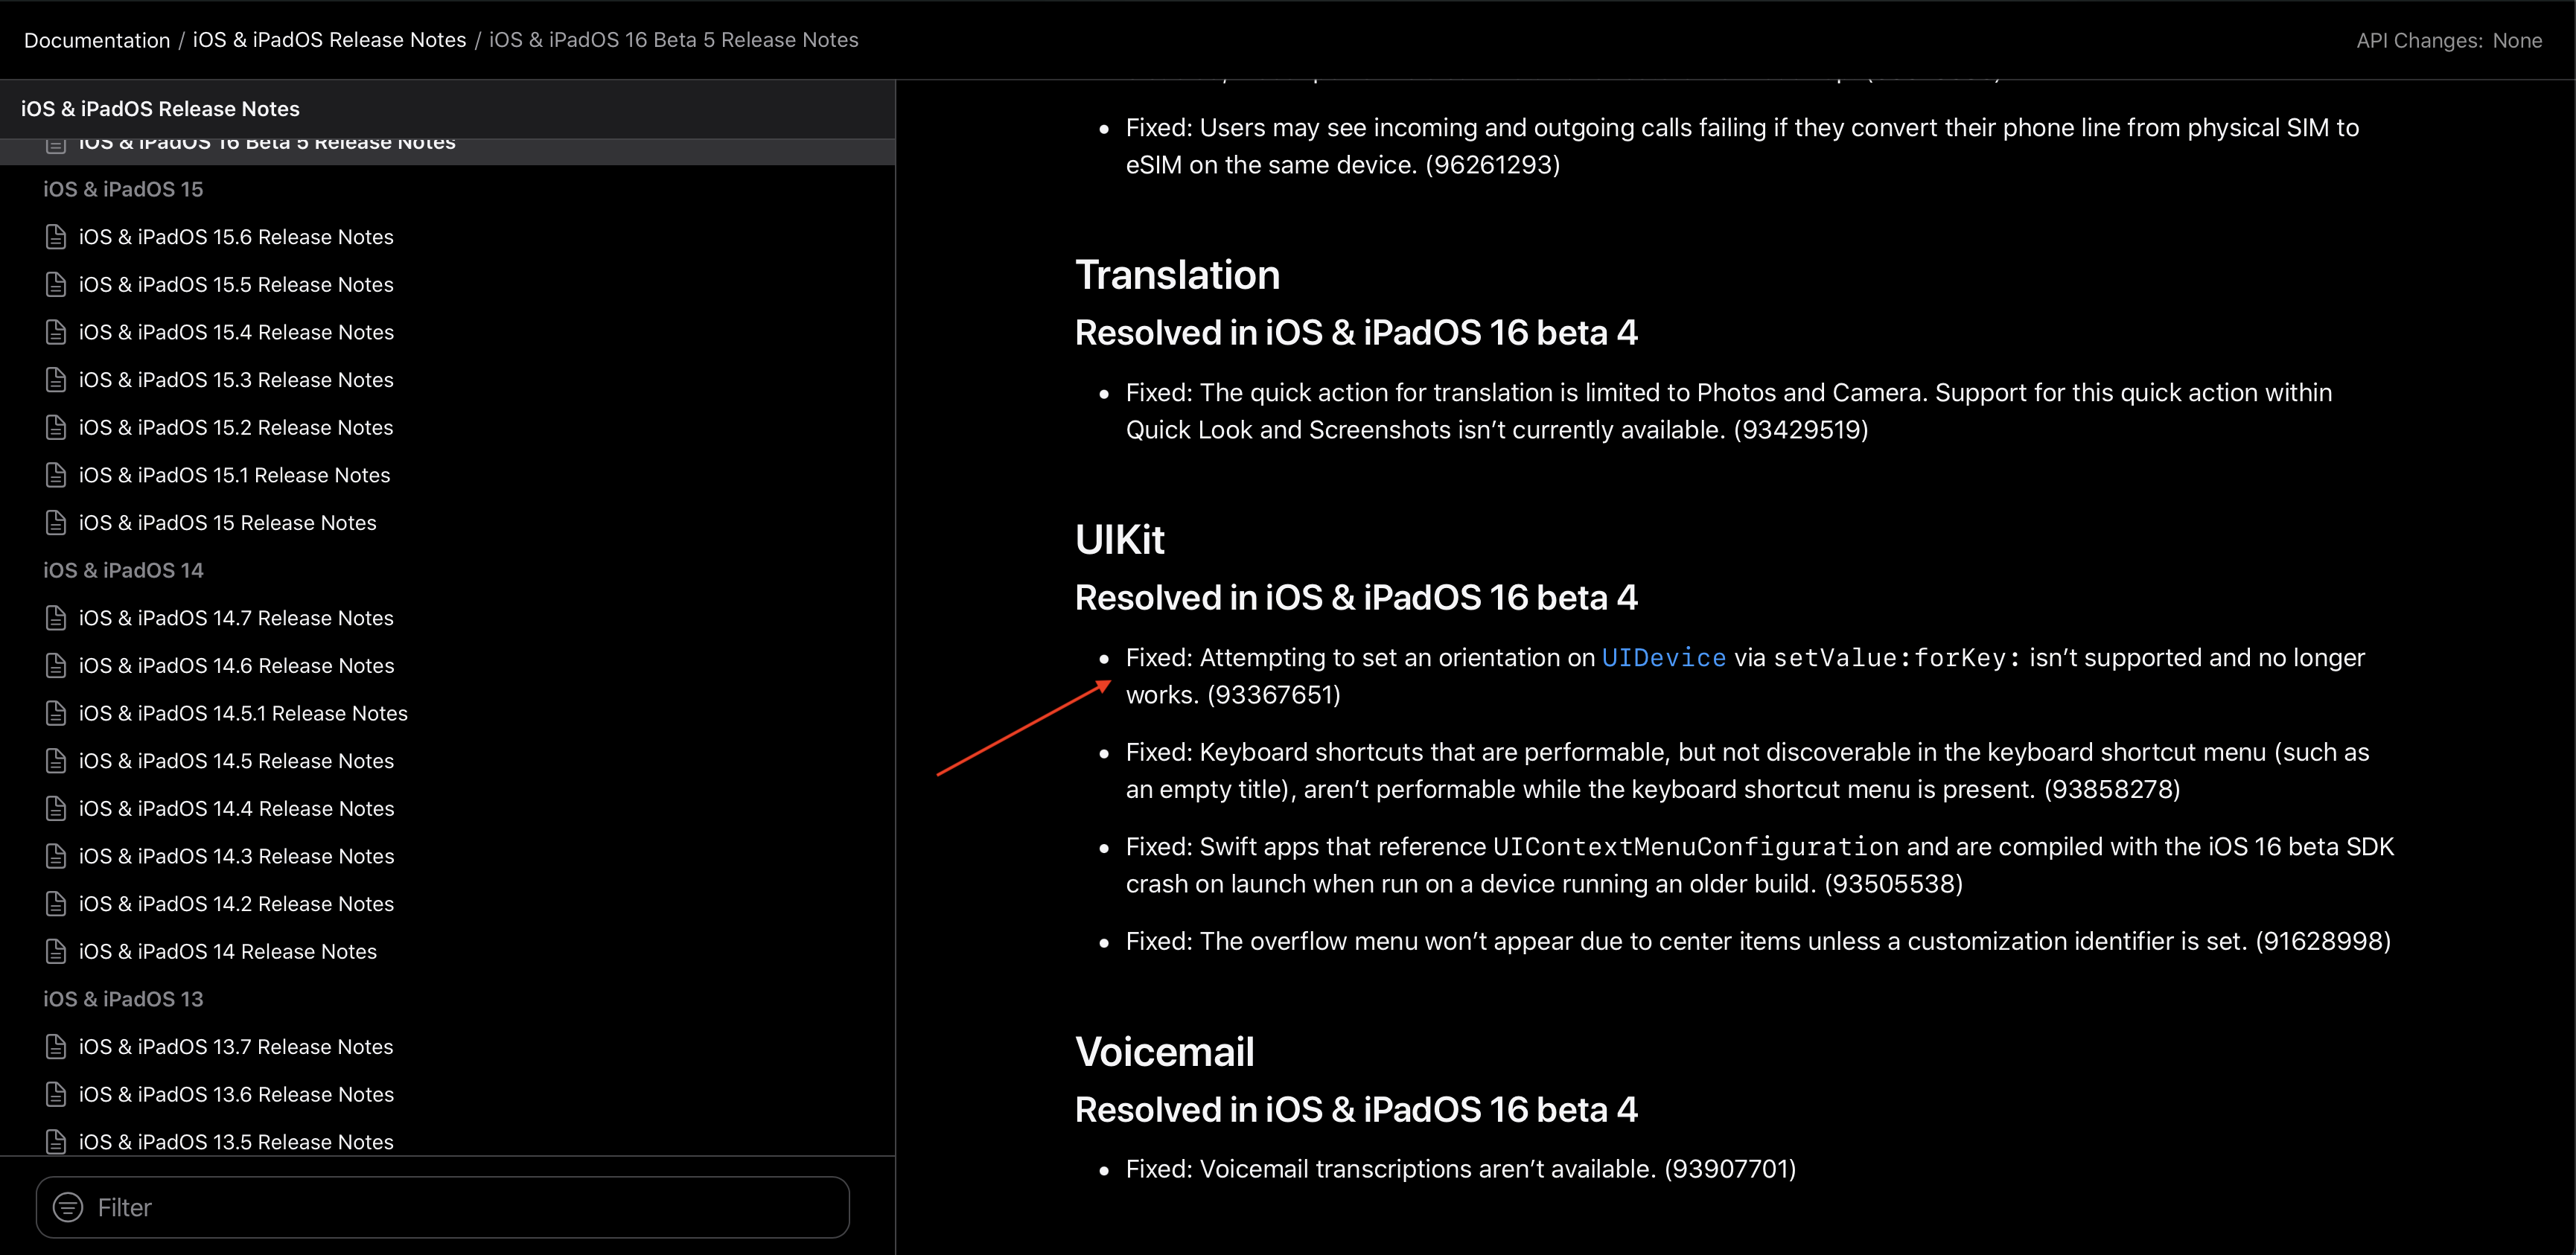Open iOS & iPadOS 15.5 Release Notes
Image resolution: width=2576 pixels, height=1255 pixels.
tap(236, 284)
